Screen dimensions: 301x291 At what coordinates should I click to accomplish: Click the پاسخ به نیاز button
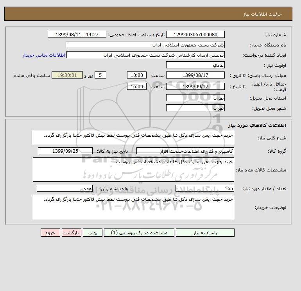coord(205,233)
